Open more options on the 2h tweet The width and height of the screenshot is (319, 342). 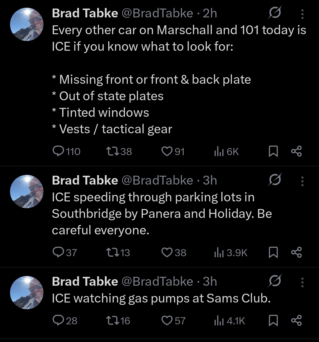(302, 14)
